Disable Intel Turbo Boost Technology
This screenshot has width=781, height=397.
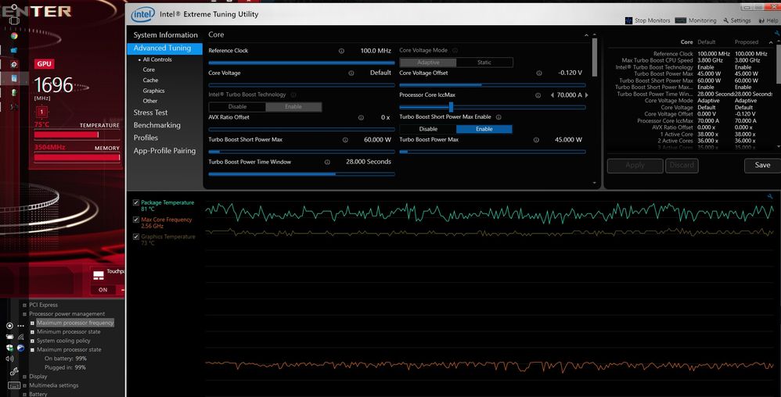237,106
